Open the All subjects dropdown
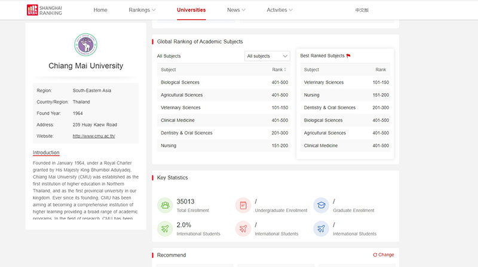 [x=267, y=56]
